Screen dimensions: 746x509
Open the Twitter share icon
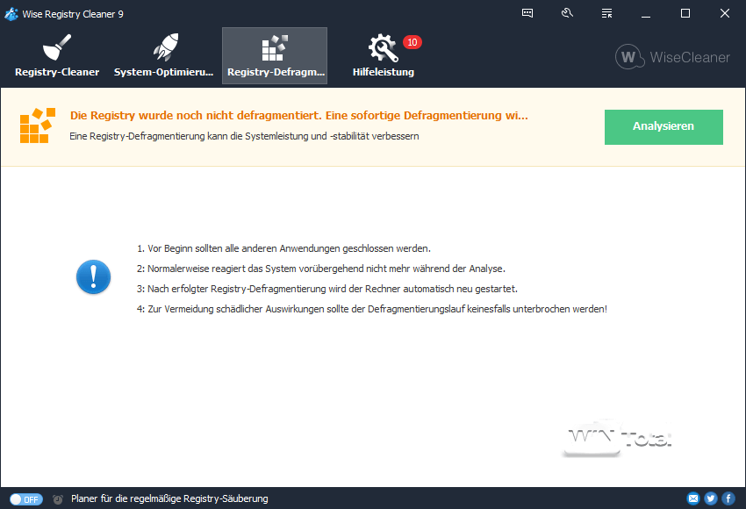pos(711,498)
